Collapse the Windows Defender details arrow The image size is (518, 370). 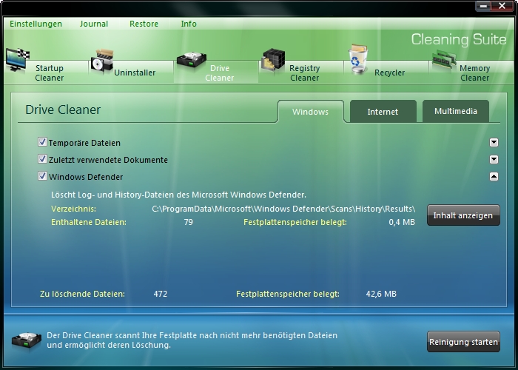click(x=494, y=176)
